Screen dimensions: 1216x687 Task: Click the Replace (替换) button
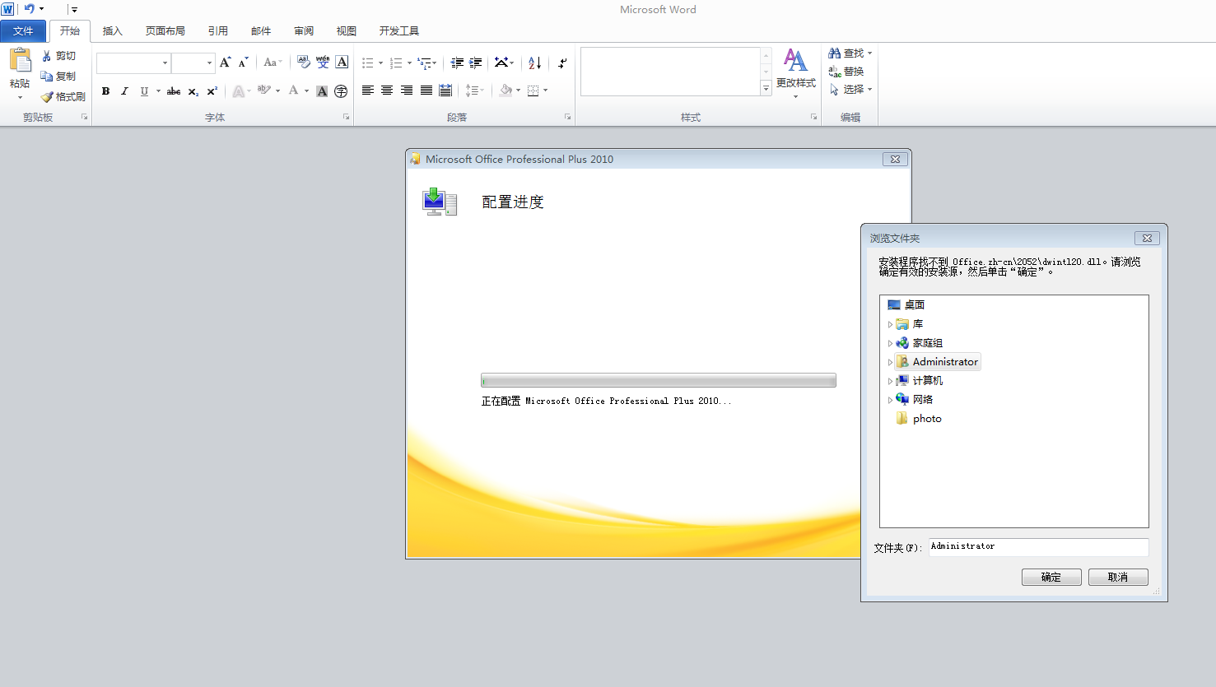(x=846, y=72)
